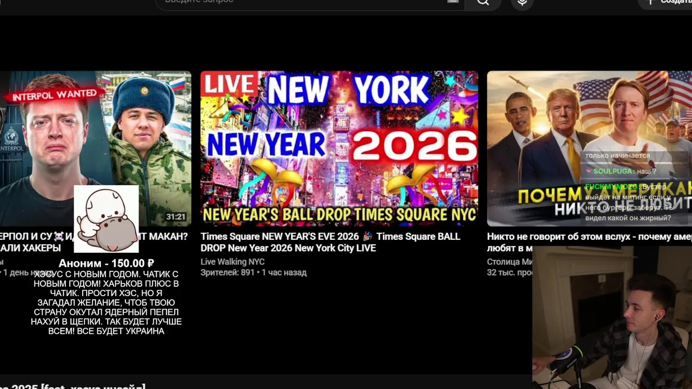
Task: Click the 'Аноним - 150.00 ₽' donation text
Action: point(107,264)
